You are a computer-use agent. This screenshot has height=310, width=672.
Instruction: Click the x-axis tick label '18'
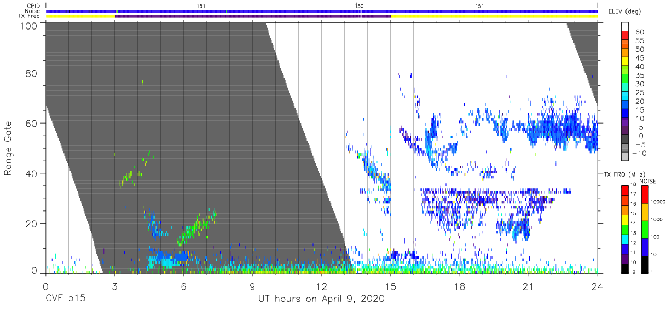pyautogui.click(x=460, y=286)
